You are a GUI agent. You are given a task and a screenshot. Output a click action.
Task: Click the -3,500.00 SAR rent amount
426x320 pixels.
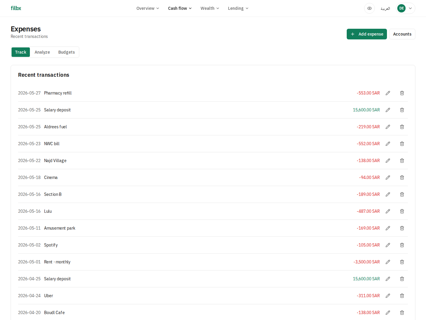click(367, 262)
